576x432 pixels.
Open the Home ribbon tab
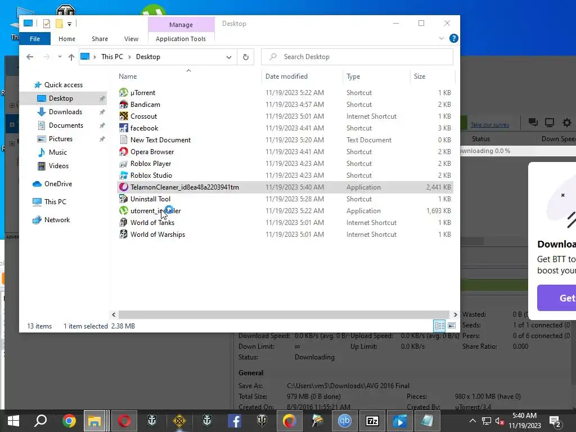coord(67,39)
